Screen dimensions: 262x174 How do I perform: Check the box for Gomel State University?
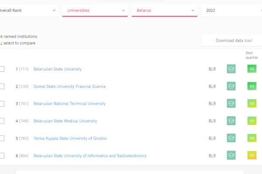click(x=2, y=86)
